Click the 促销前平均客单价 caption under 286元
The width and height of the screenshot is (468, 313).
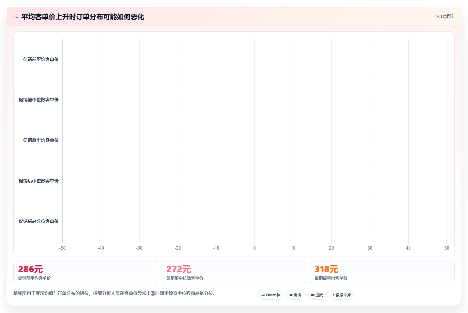tap(34, 278)
